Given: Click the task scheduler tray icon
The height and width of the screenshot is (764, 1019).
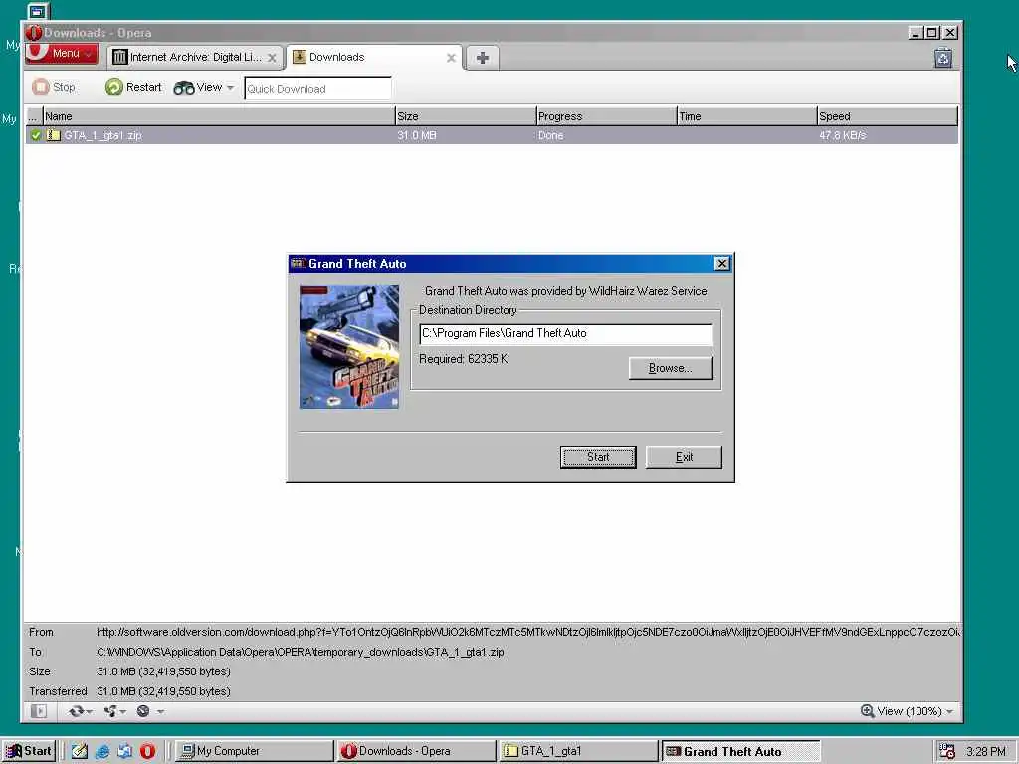Looking at the screenshot, I should [947, 752].
